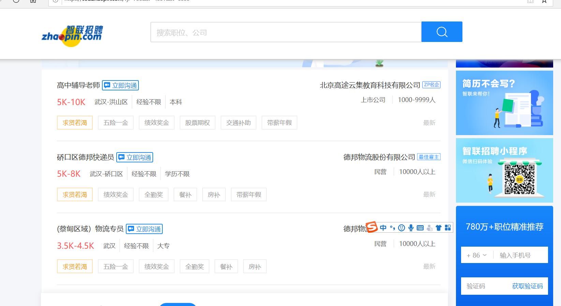Expand the +86 country code dropdown
Image resolution: width=561 pixels, height=306 pixels.
pyautogui.click(x=477, y=255)
